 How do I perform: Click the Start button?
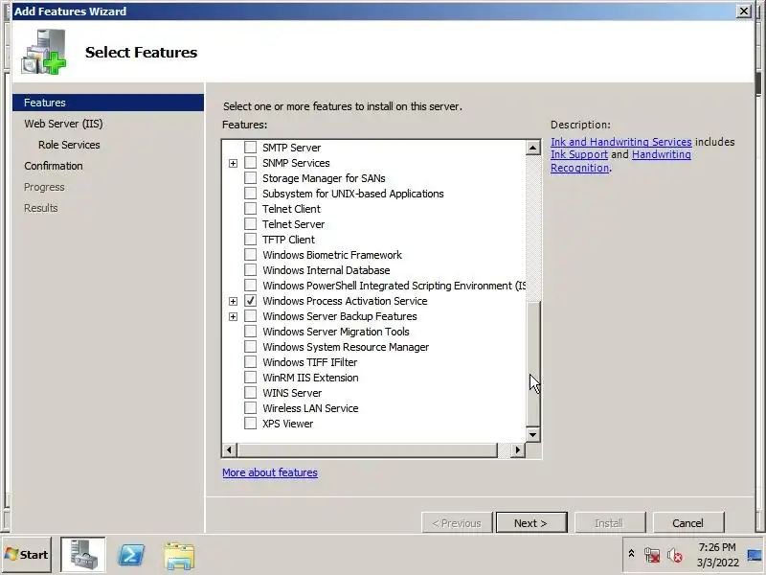27,555
